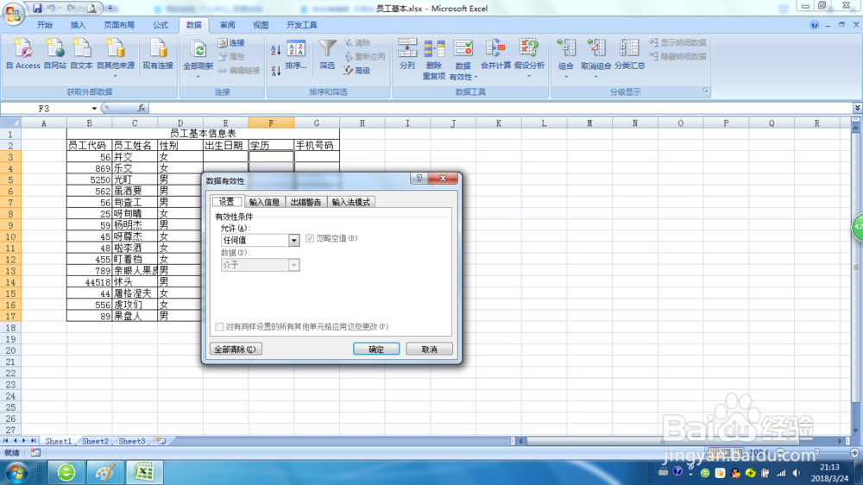
Task: Refresh all connections (全部刷新)
Action: coord(198,58)
